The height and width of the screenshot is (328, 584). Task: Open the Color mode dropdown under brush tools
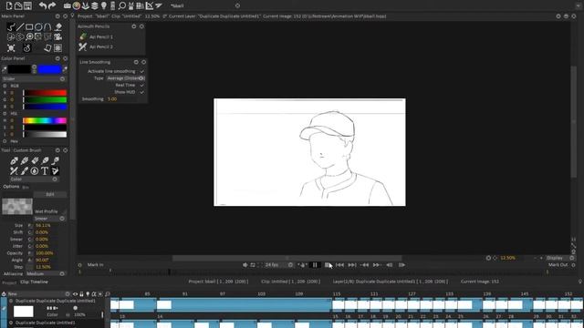(x=34, y=179)
